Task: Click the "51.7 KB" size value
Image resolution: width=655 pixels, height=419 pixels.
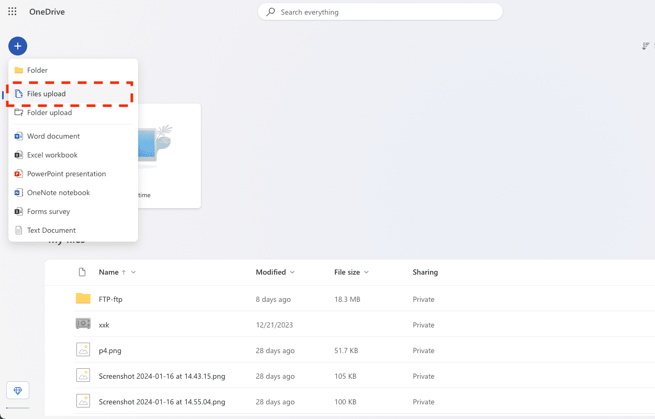Action: (346, 350)
